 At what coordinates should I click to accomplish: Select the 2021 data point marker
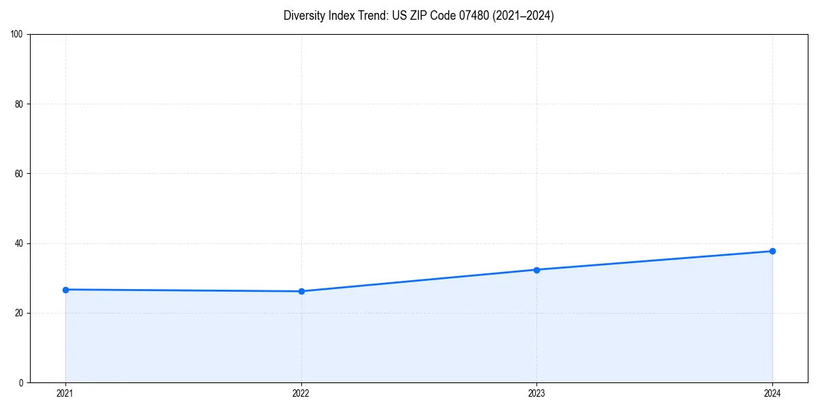[x=65, y=289]
